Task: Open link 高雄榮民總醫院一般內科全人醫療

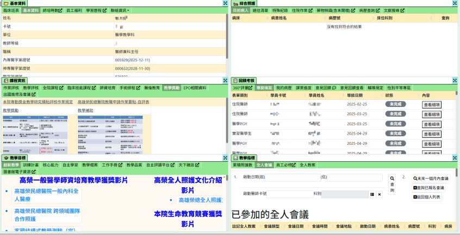Action: (x=46, y=195)
